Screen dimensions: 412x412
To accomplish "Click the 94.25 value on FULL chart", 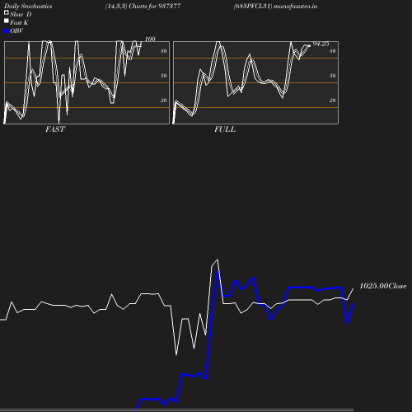I will pos(321,44).
